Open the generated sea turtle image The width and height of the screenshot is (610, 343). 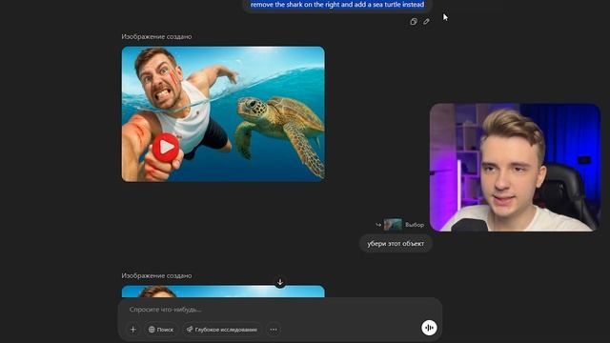tap(223, 114)
